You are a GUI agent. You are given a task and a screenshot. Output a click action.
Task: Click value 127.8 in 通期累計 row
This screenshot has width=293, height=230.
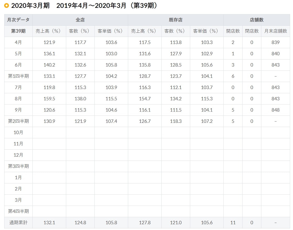[x=145, y=222]
